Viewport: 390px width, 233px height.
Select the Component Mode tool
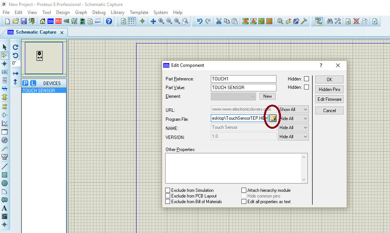(5, 55)
